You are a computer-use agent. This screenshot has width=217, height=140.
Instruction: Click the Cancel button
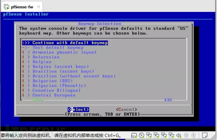click(126, 109)
